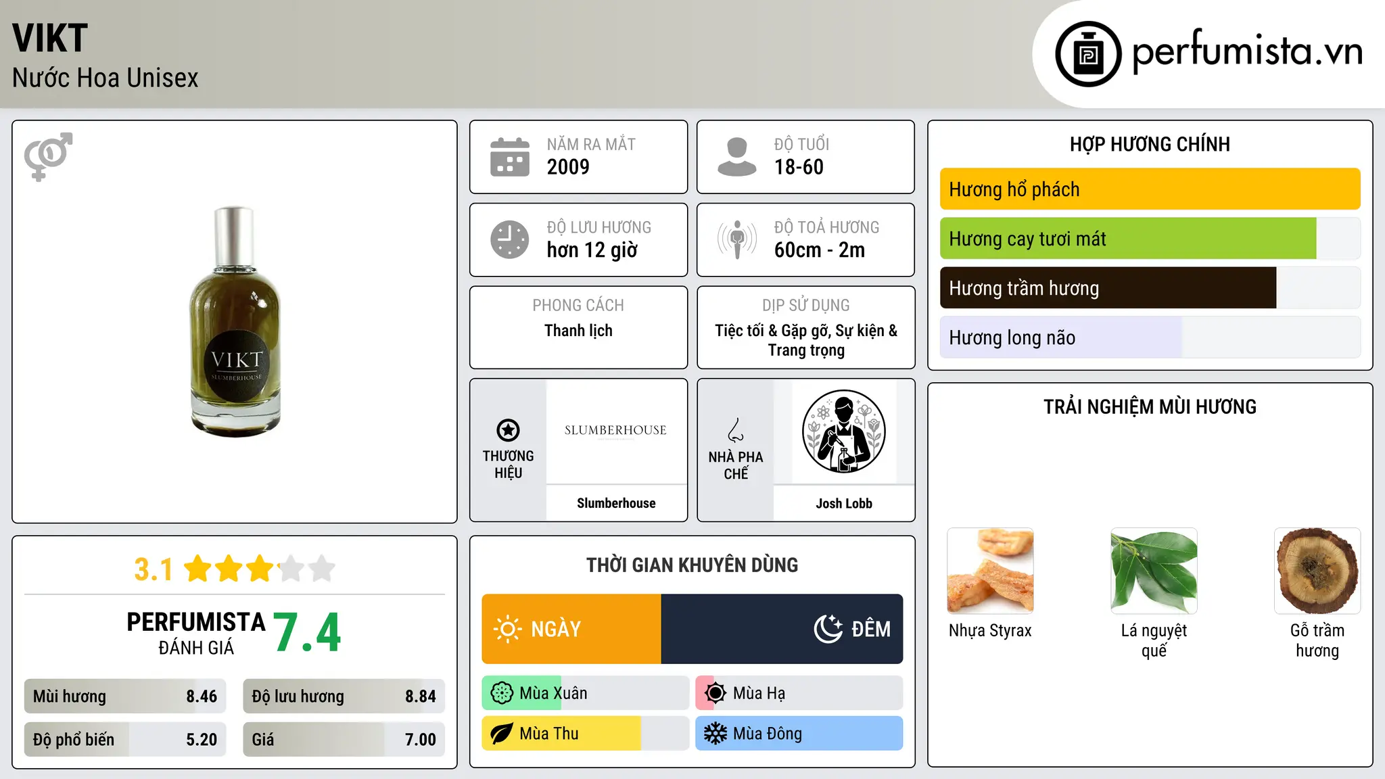Select the Lá nguyệt quế note image
This screenshot has height=779, width=1385.
click(x=1154, y=571)
